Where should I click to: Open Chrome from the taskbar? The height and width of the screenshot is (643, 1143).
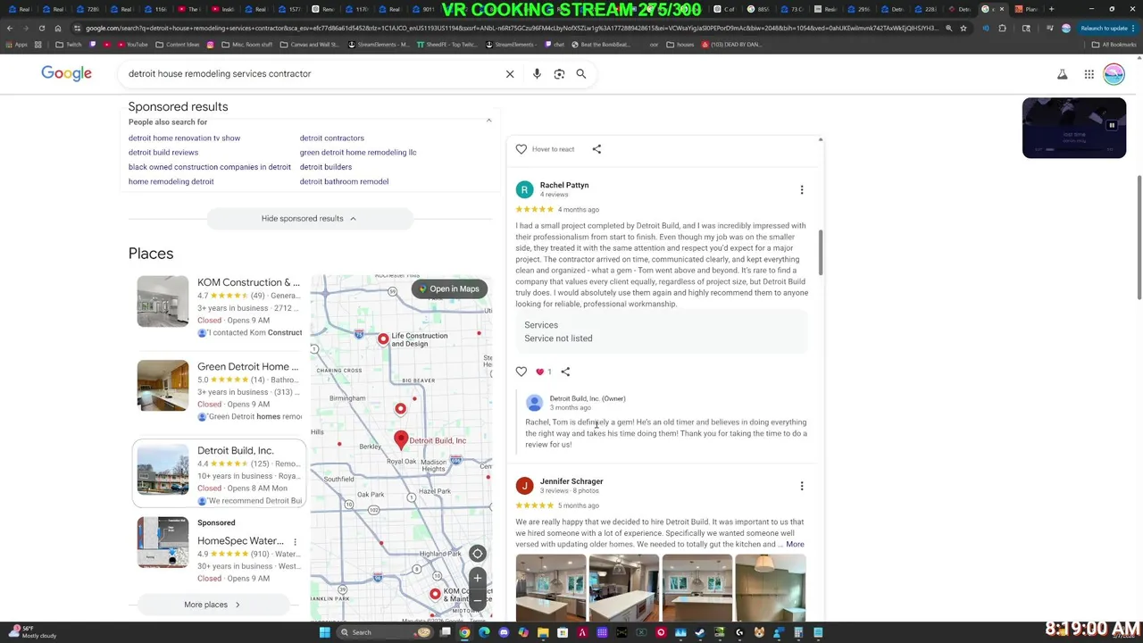click(464, 632)
